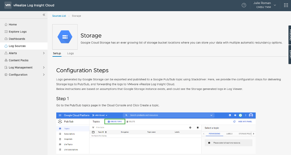The height and width of the screenshot is (155, 291).
Task: Expand the Log Management menu
Action: [44, 67]
